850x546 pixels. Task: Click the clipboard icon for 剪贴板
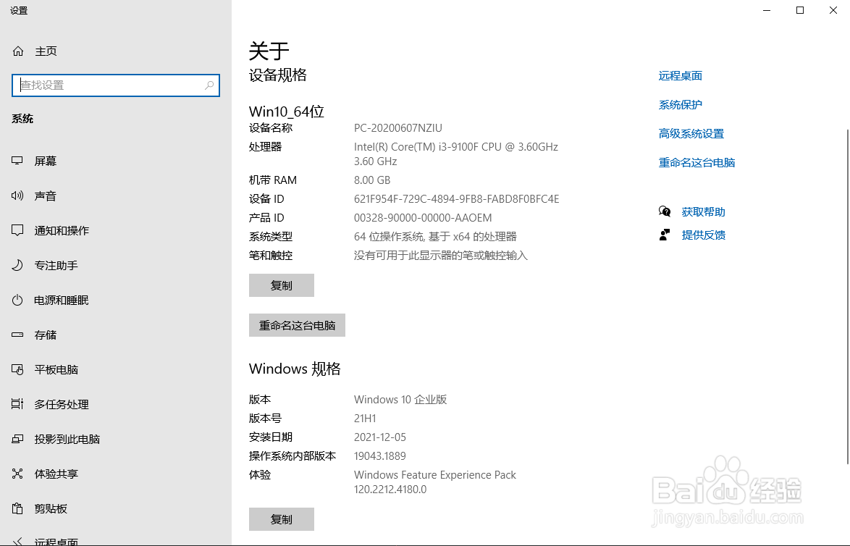pos(17,508)
